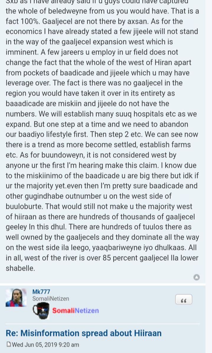The image size is (212, 353).
Task: Click the grey back-to-top arrow icon
Action: pyautogui.click(x=196, y=277)
